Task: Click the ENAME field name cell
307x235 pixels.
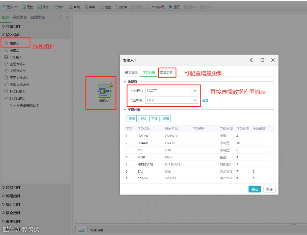Action: [x=143, y=143]
